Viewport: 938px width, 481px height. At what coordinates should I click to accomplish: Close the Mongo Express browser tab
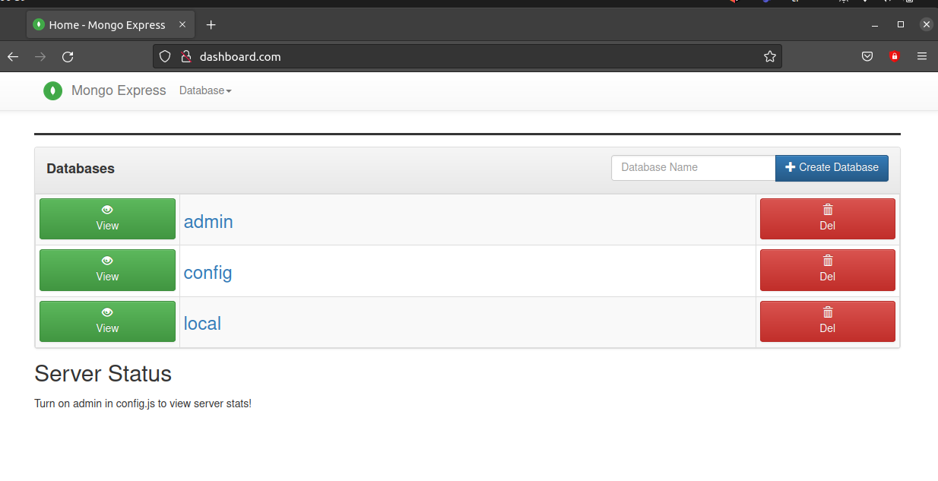(x=182, y=25)
